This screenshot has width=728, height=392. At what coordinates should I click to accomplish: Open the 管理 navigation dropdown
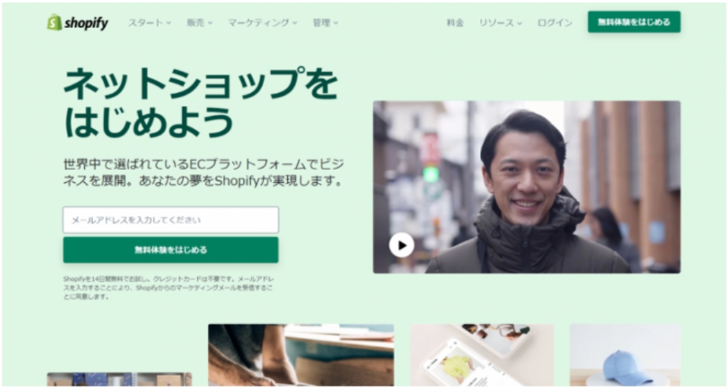click(325, 22)
